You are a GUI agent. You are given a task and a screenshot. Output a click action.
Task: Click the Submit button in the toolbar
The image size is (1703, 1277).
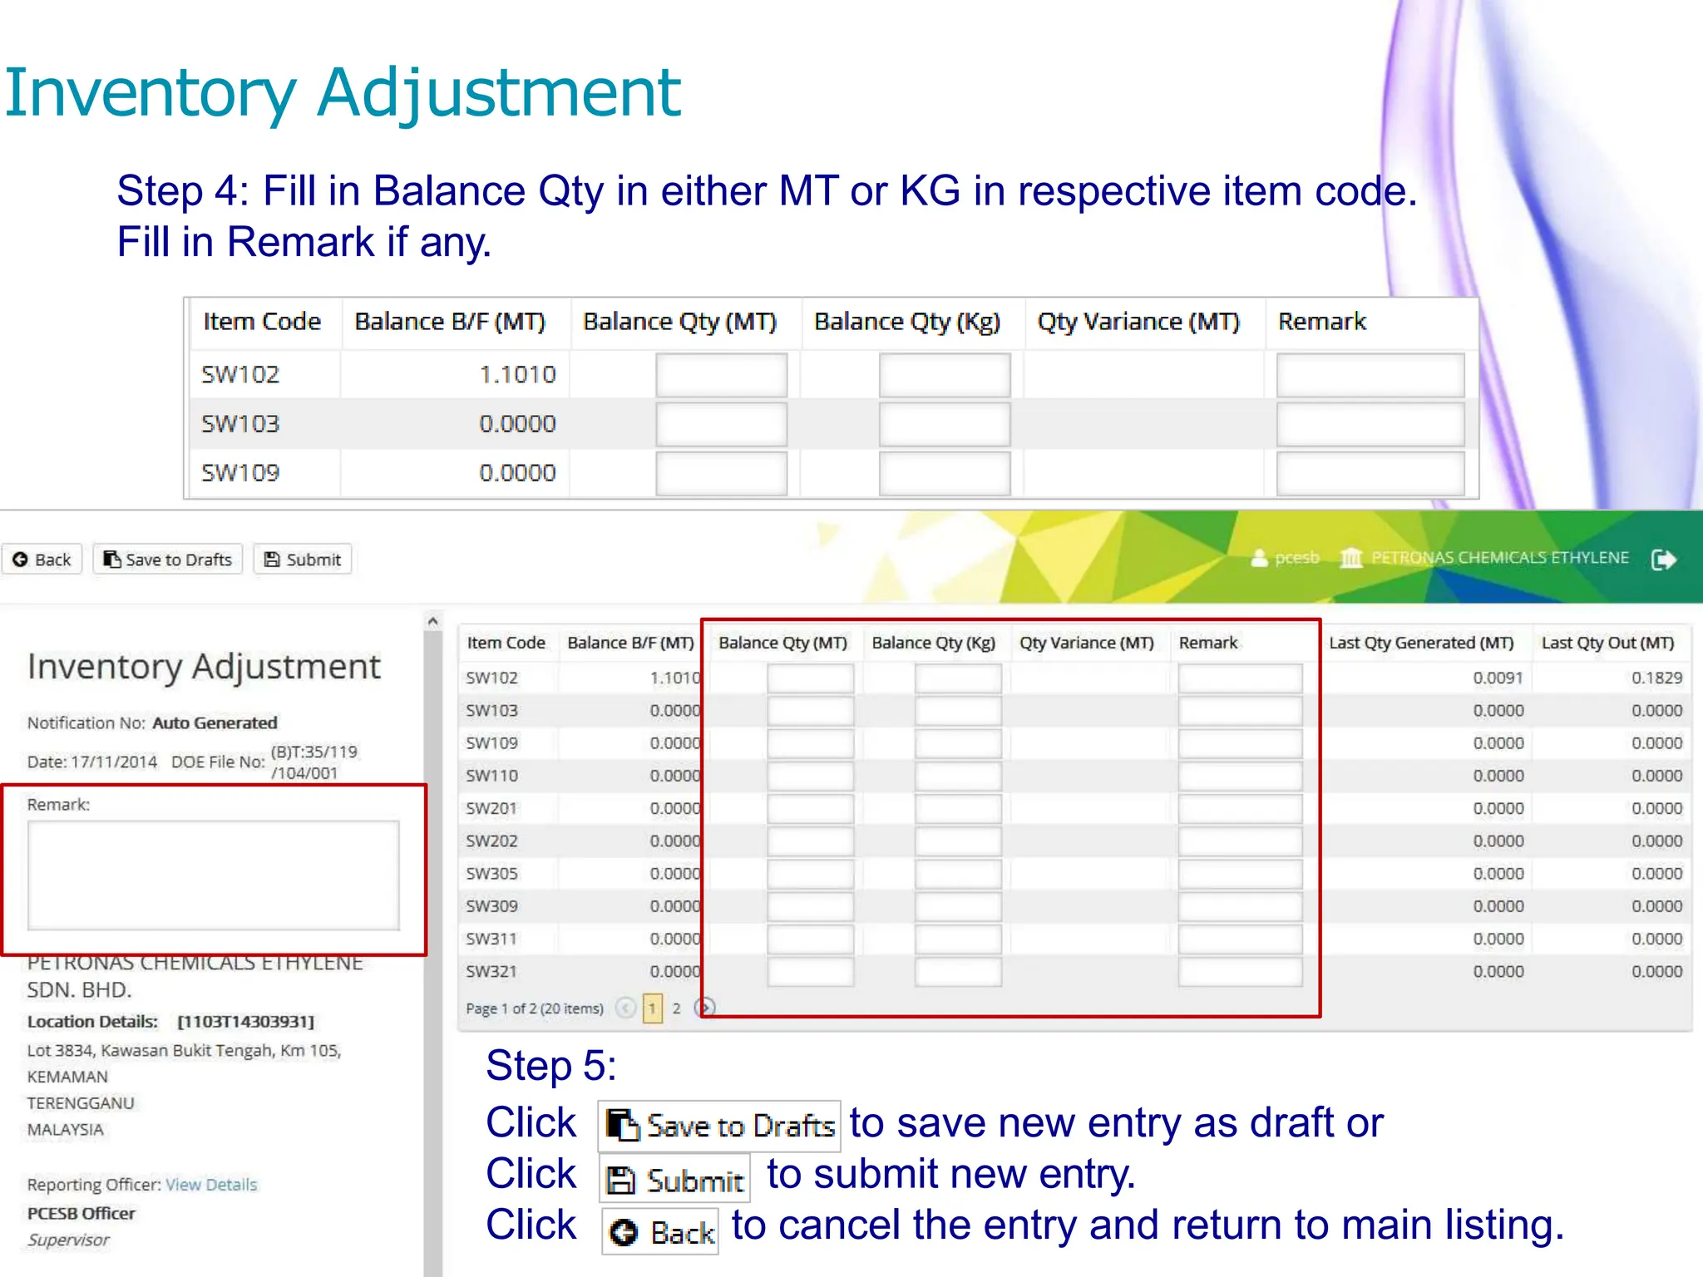[x=303, y=560]
